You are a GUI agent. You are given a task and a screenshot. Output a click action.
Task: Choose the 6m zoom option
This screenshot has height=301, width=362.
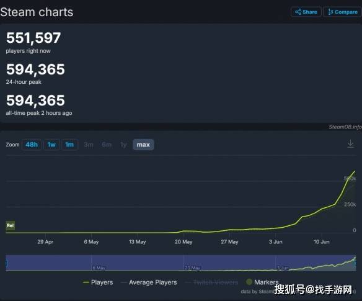click(107, 145)
